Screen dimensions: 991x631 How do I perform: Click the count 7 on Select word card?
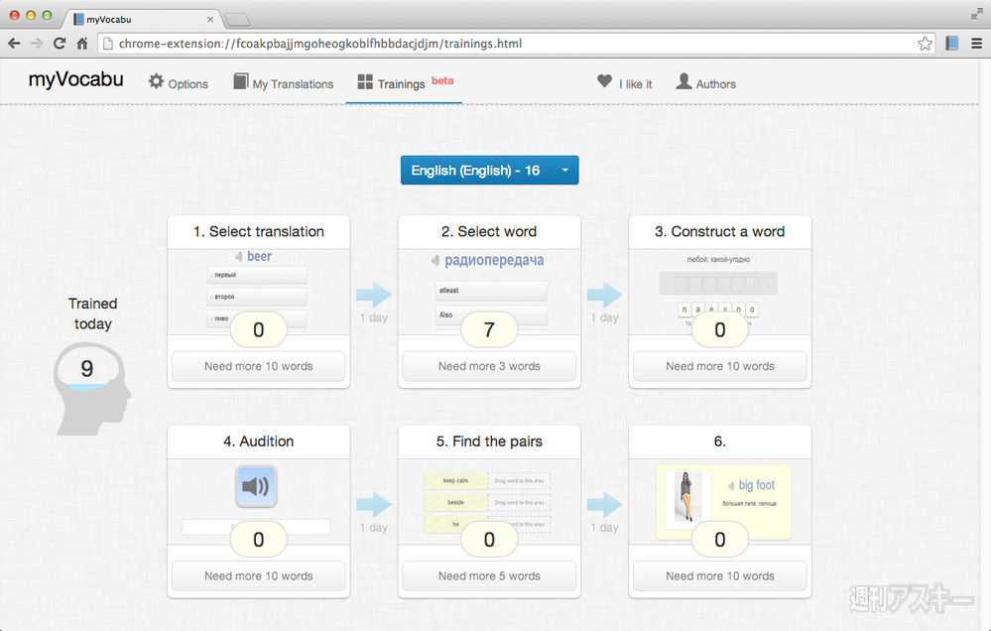489,329
